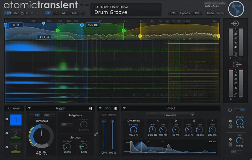Click the Fix Shape dynamics knob
252x160 pixels.
pyautogui.click(x=133, y=130)
